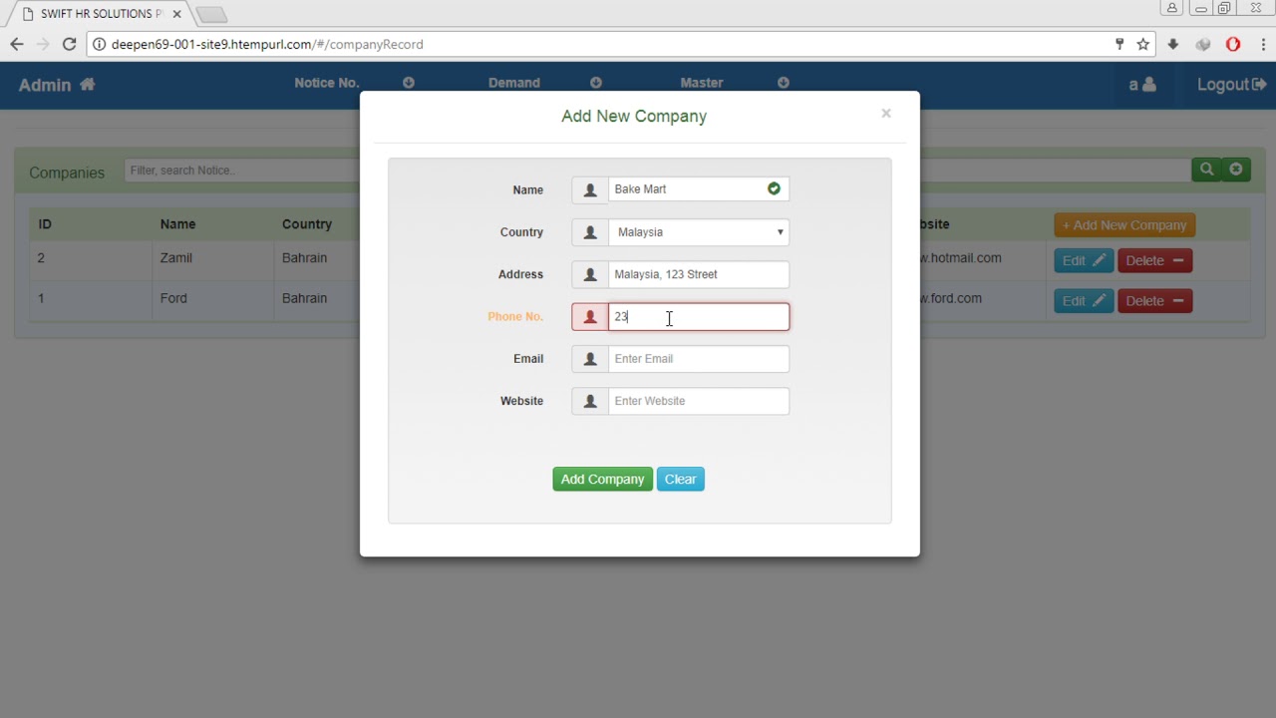Open the Master menu
The height and width of the screenshot is (718, 1276).
(x=702, y=83)
